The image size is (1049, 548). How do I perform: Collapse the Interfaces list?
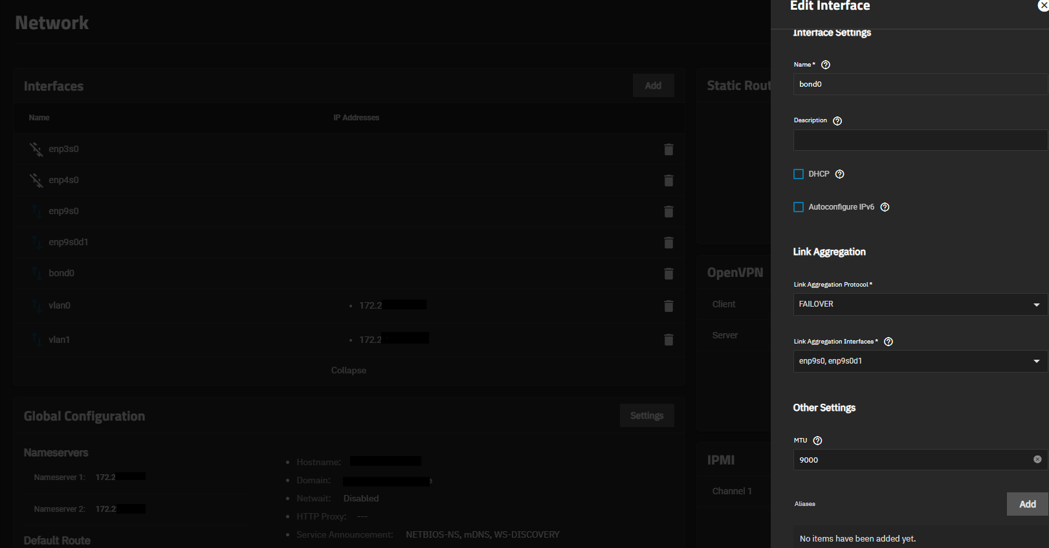point(348,371)
